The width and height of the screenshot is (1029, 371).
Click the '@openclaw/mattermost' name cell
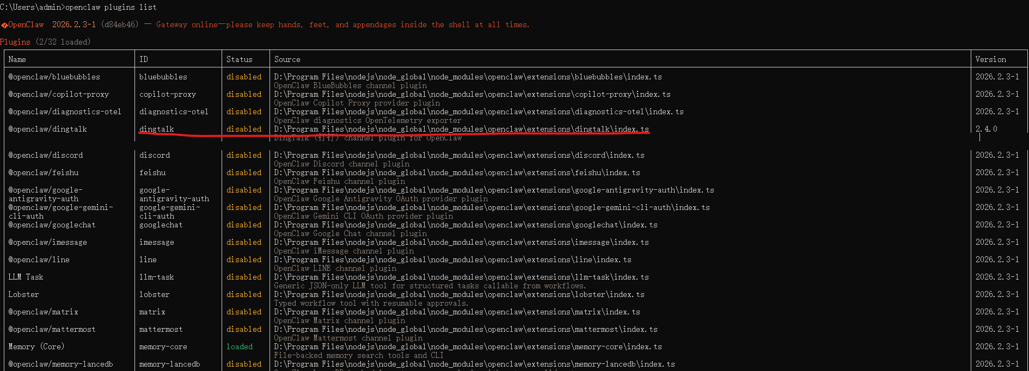tap(52, 329)
